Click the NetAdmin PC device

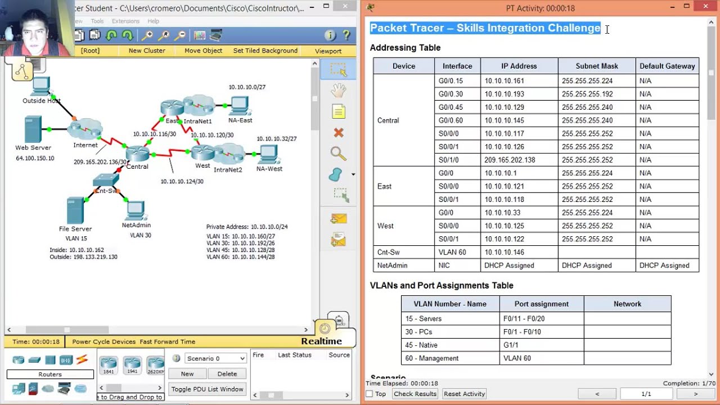[x=136, y=210]
